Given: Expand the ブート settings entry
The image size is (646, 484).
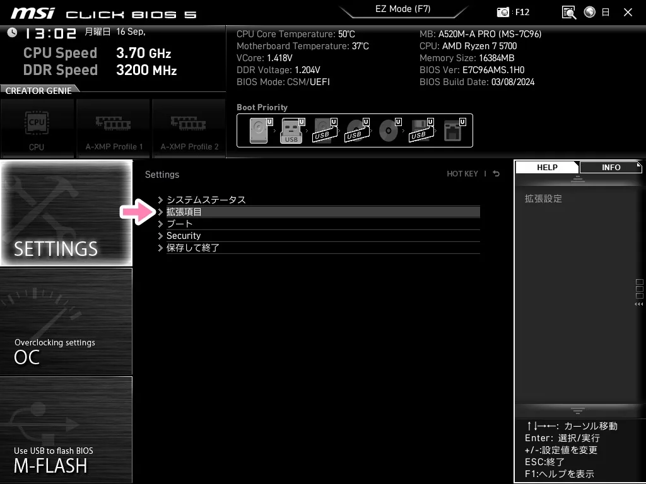Looking at the screenshot, I should click(179, 224).
